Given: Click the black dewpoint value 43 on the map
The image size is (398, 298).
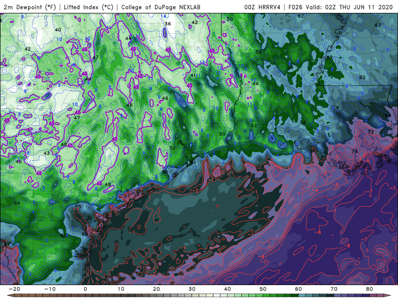Looking at the screenshot, I should pos(47,153).
